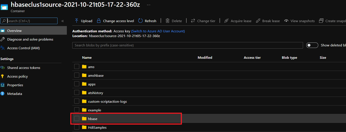Image resolution: width=346 pixels, height=132 pixels.
Task: Sort by the Size column header
Action: pyautogui.click(x=323, y=58)
